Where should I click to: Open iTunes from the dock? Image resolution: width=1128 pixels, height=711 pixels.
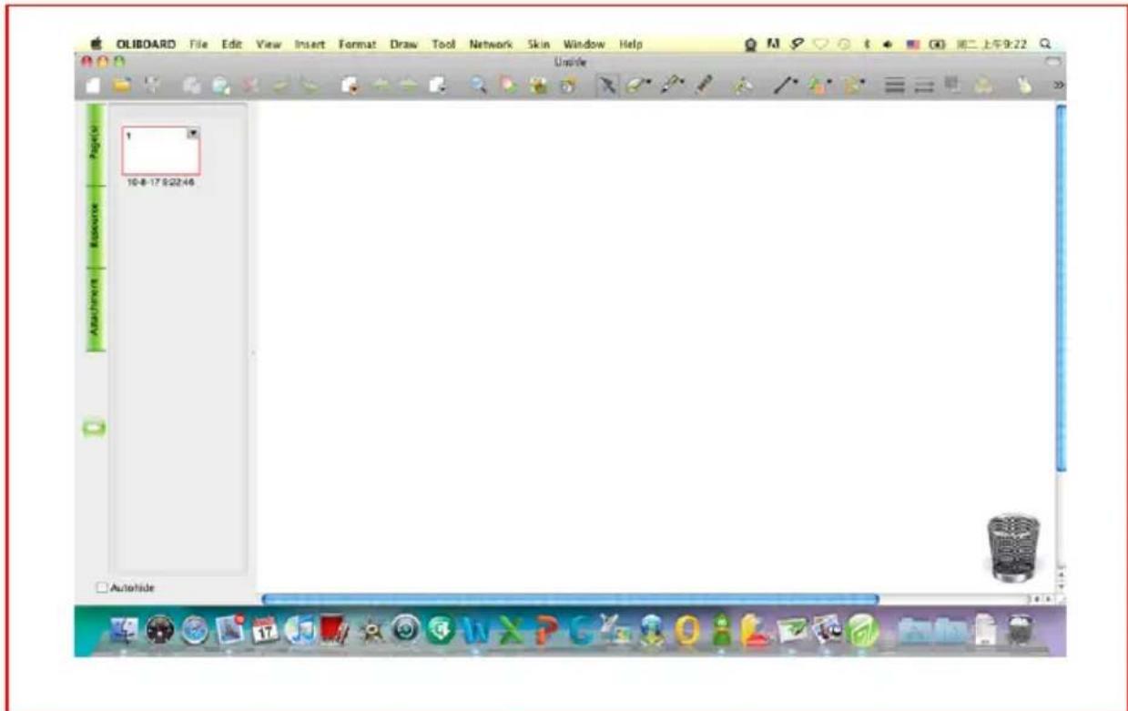(299, 631)
